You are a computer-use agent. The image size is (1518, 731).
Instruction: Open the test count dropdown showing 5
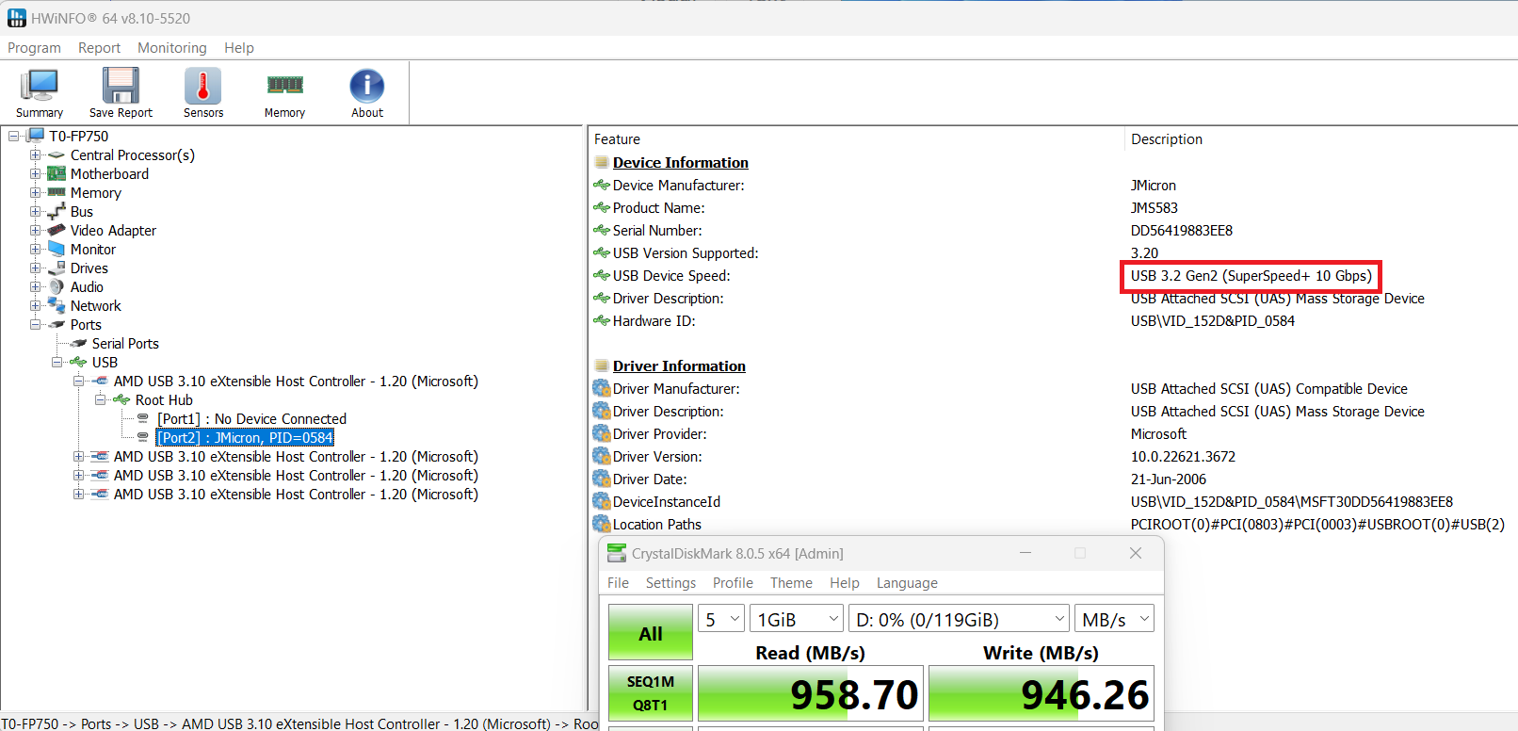(721, 619)
